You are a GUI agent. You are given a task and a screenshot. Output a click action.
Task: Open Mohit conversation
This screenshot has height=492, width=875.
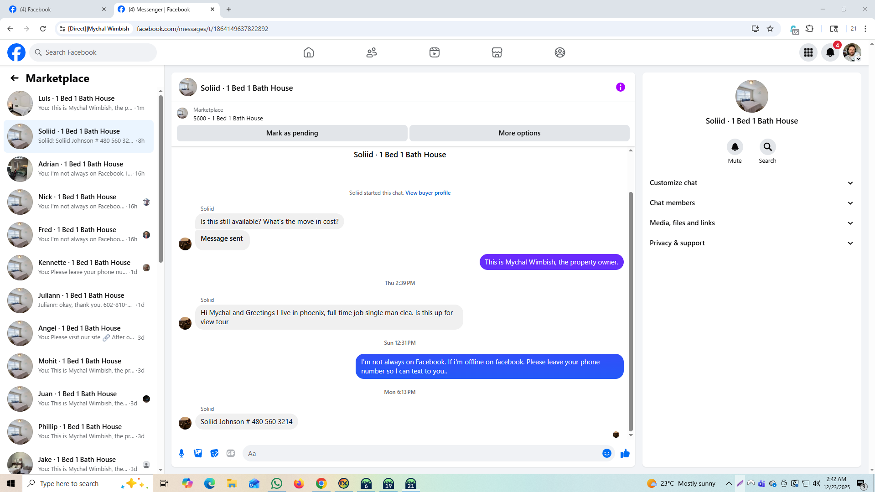pyautogui.click(x=78, y=366)
